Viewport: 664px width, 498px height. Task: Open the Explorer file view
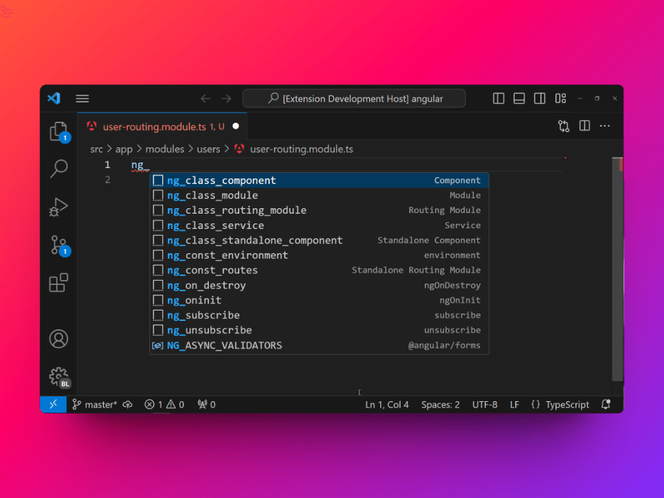[58, 131]
